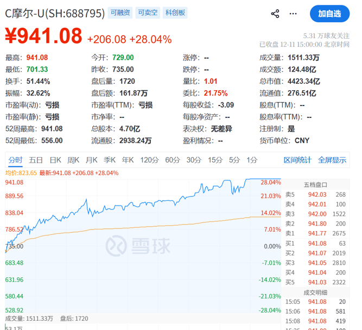The height and width of the screenshot is (330, 362).
Task: Switch to the 120分 interval tab
Action: (149, 160)
